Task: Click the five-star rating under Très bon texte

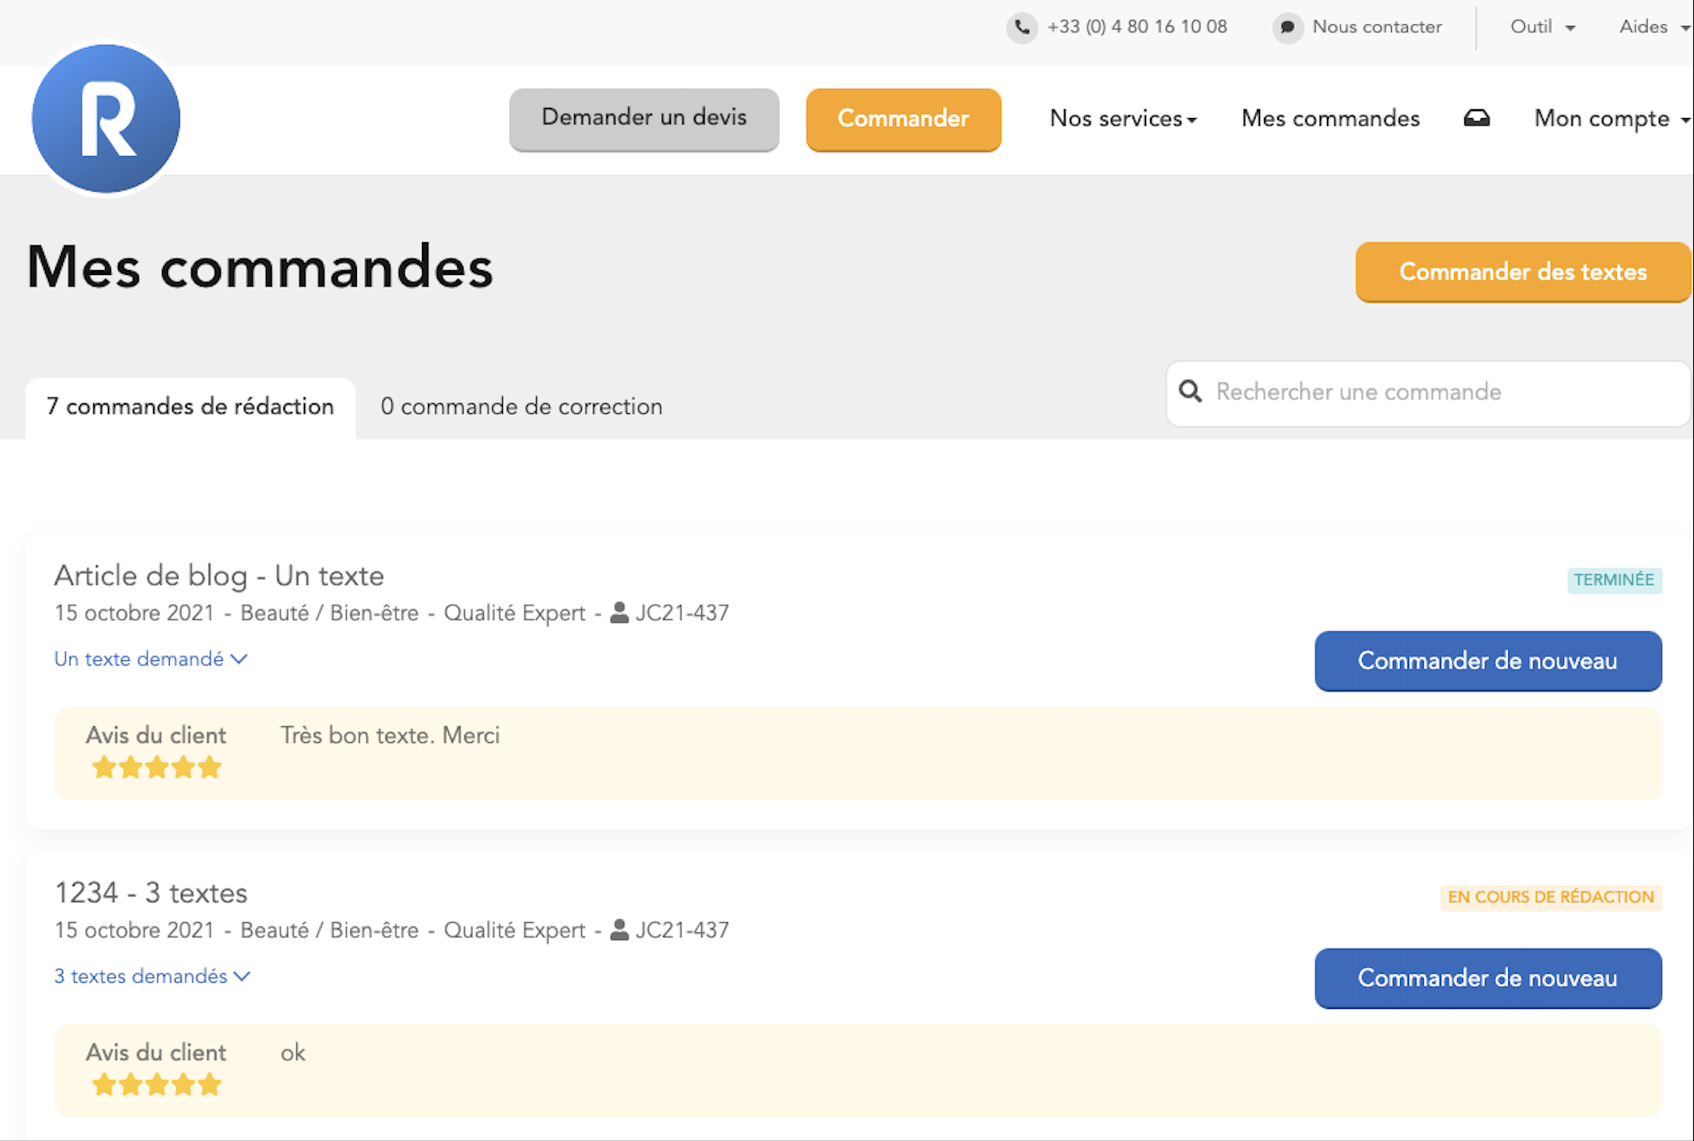Action: click(x=156, y=768)
